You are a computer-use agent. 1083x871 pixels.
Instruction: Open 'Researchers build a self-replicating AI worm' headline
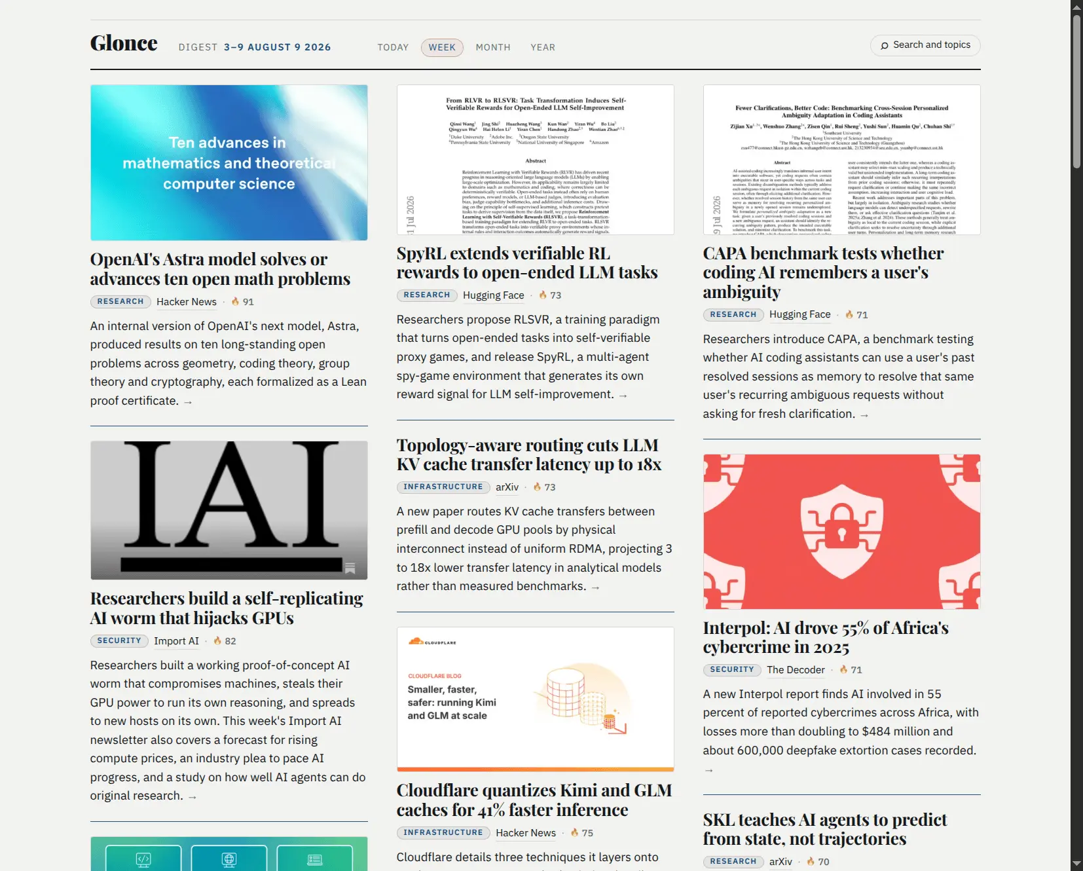pyautogui.click(x=227, y=608)
